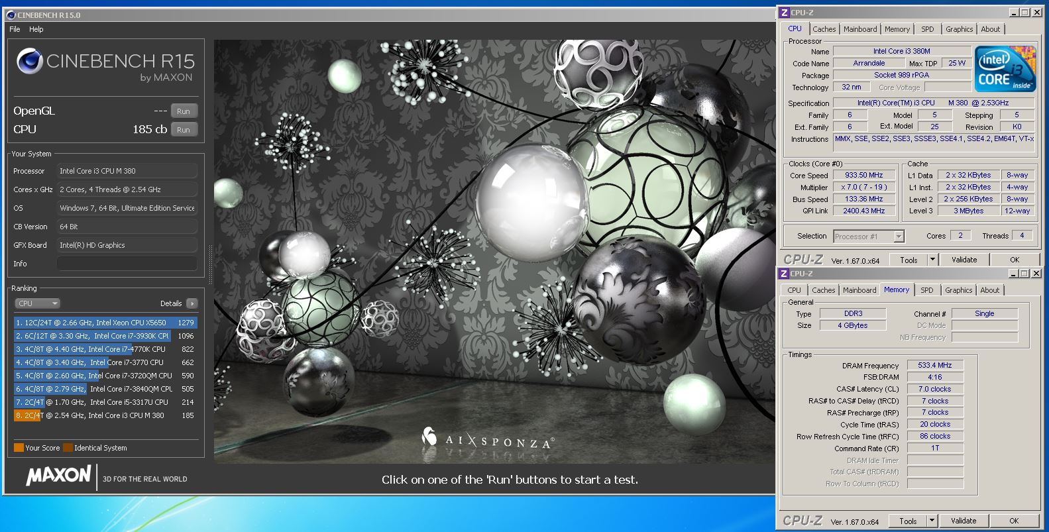Click the Info input field
Viewport: 1049px width, 532px height.
click(127, 264)
